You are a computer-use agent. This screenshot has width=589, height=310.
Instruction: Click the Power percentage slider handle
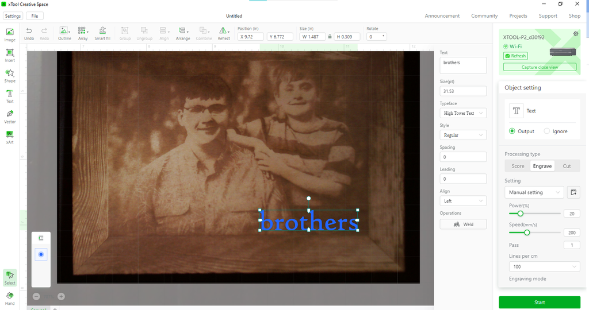[x=521, y=214]
